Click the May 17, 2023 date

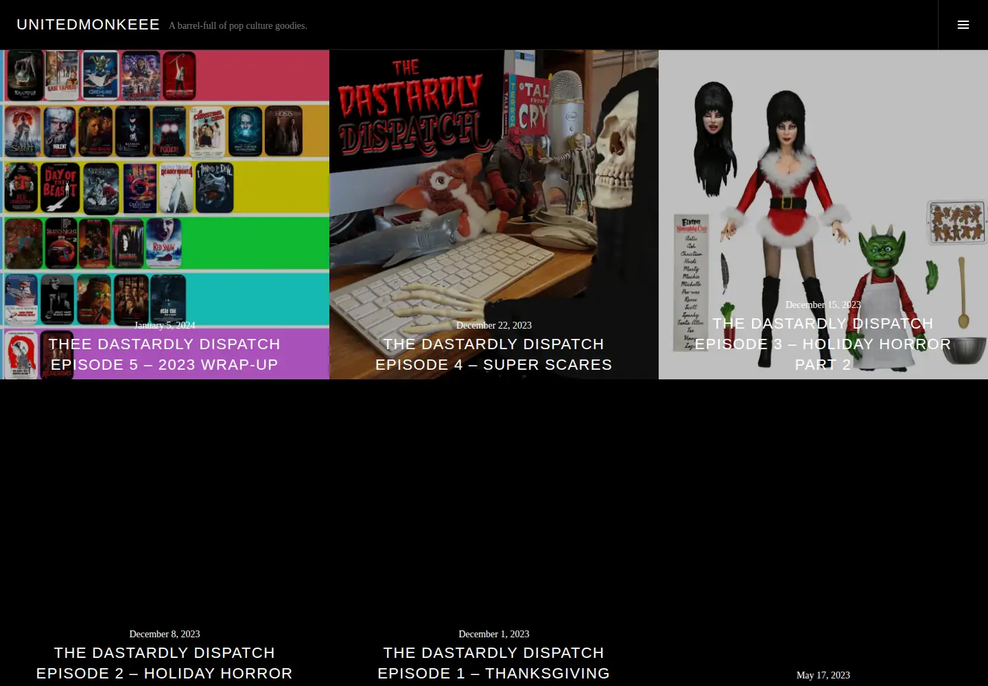(823, 675)
